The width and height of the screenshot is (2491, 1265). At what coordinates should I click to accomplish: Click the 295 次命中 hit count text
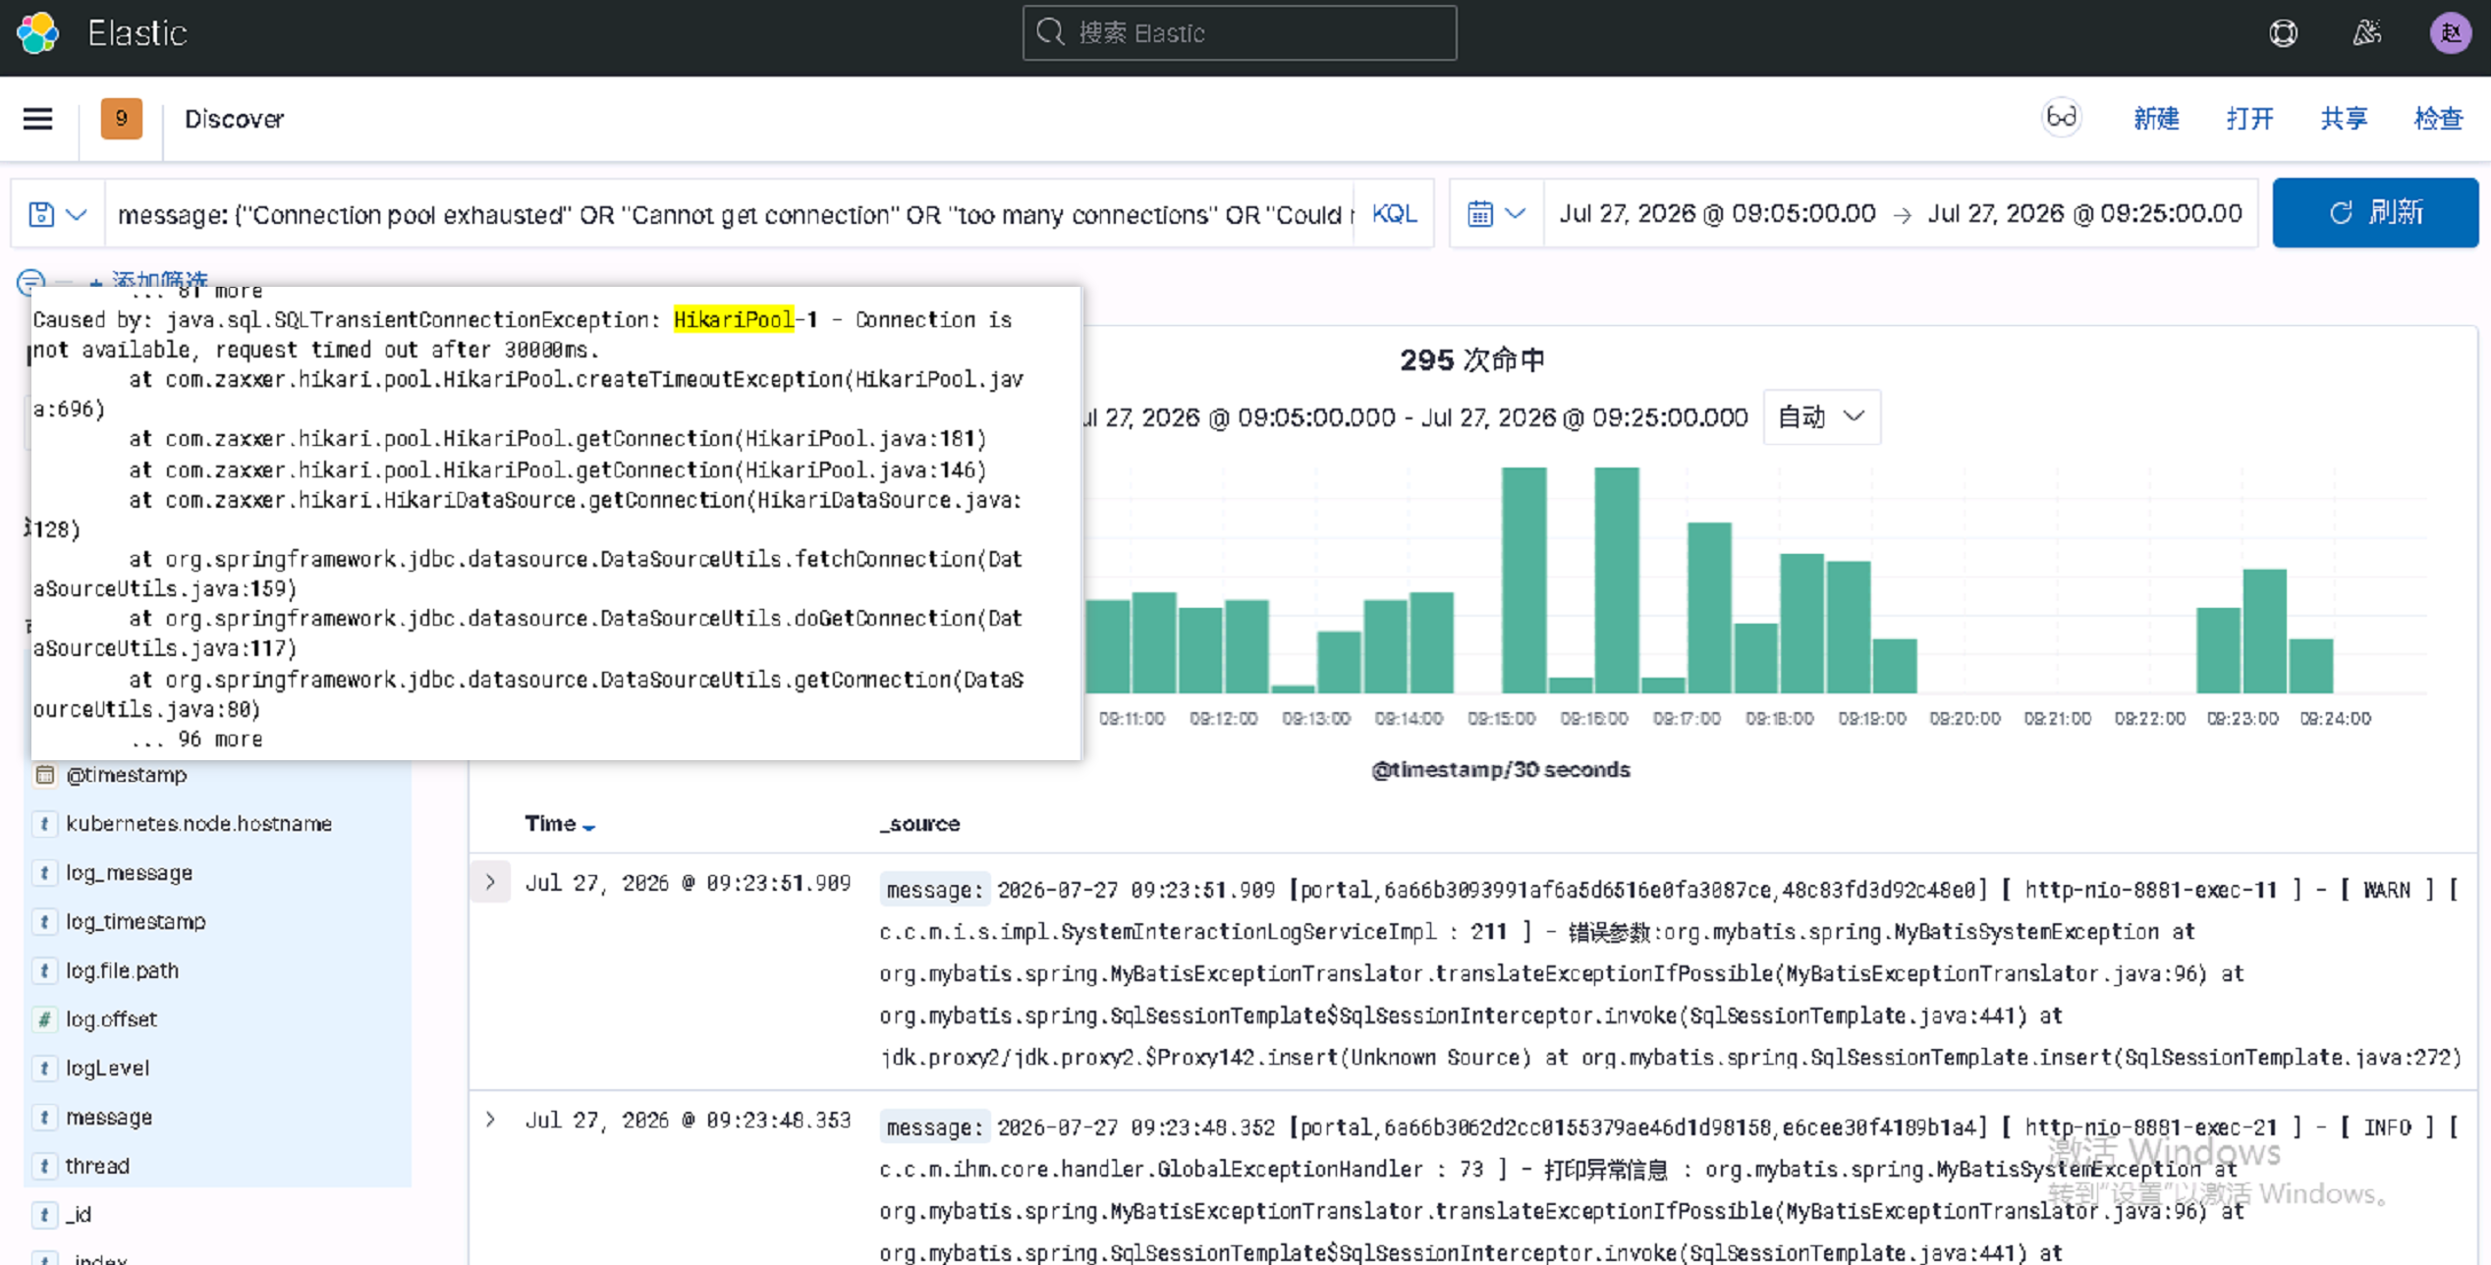click(x=1471, y=360)
